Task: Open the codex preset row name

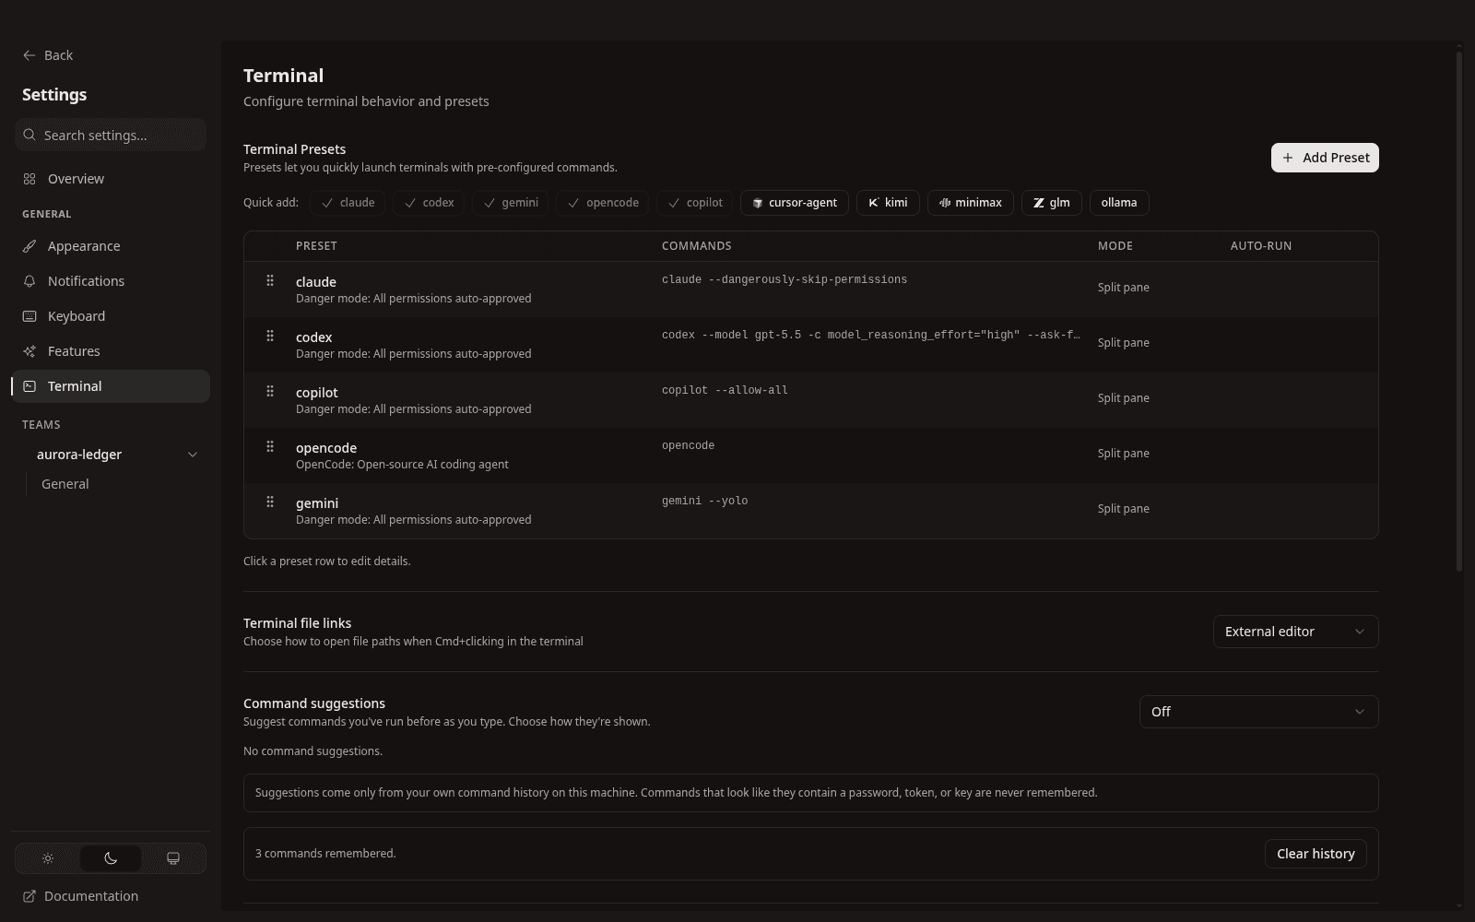Action: [314, 337]
